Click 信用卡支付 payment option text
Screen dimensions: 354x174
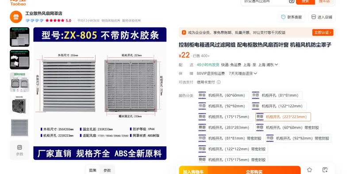(206, 82)
